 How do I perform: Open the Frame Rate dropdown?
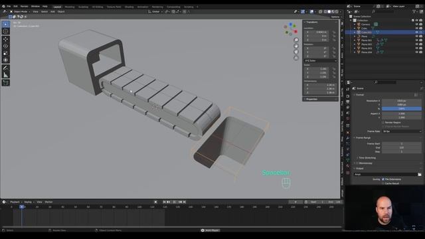(x=402, y=131)
